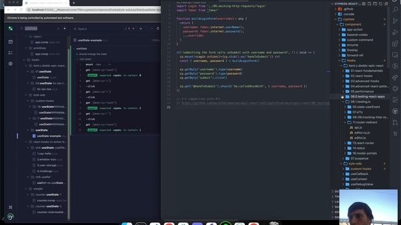This screenshot has height=225, width=401.
Task: Open useState-example spec in Cypress spec list
Action: click(49, 136)
